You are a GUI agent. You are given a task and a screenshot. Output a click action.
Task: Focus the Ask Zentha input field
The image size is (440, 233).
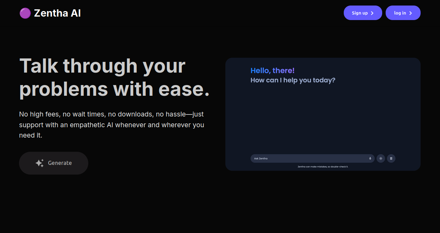[308, 158]
